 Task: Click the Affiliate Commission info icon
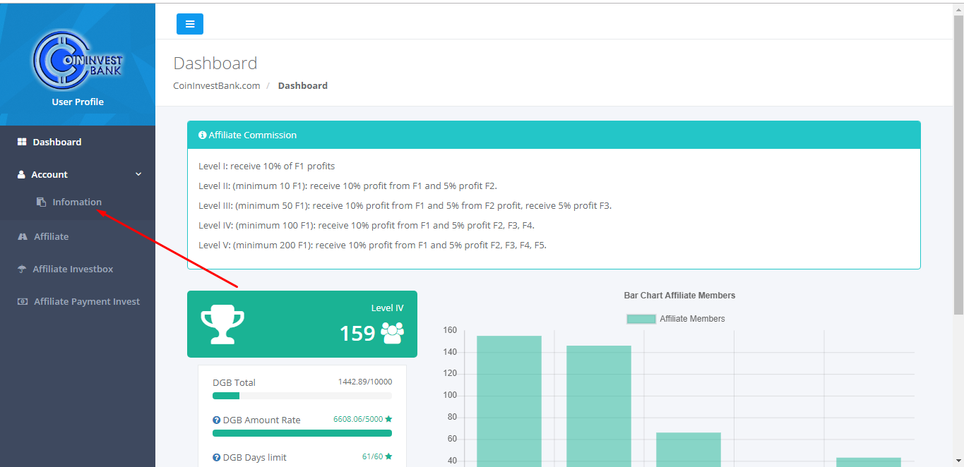(x=203, y=135)
